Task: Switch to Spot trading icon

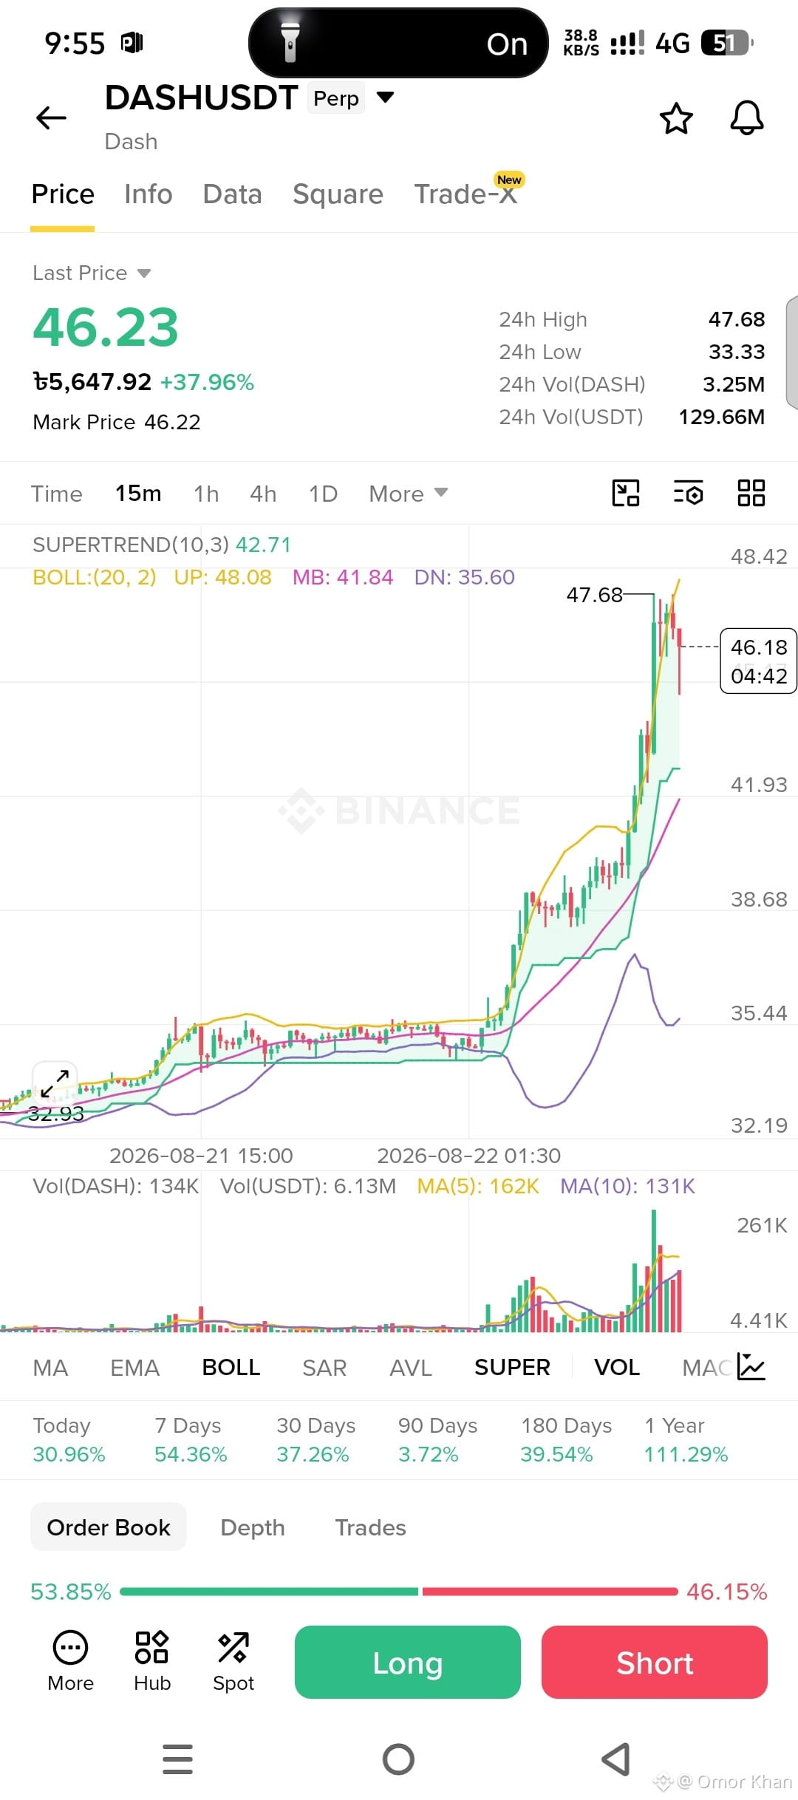Action: (233, 1662)
